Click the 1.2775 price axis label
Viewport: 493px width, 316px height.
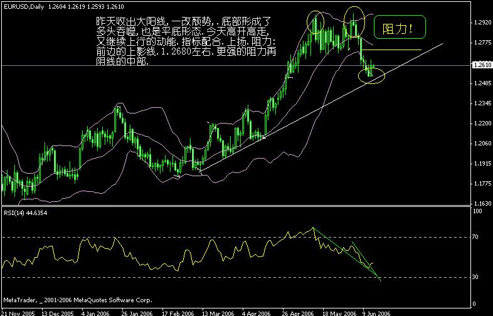(x=482, y=43)
